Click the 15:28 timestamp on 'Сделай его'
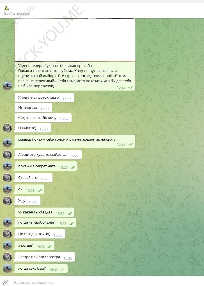 click(x=45, y=179)
